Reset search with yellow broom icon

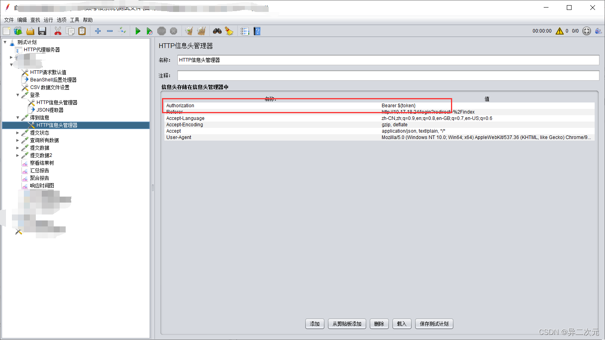229,31
